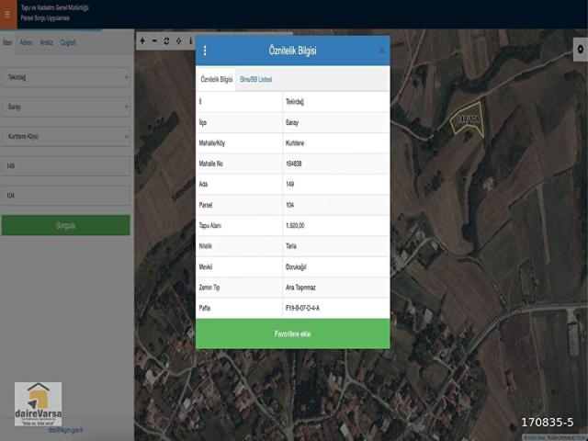
Task: Click the Tapu Alanı label
Action: tap(210, 226)
